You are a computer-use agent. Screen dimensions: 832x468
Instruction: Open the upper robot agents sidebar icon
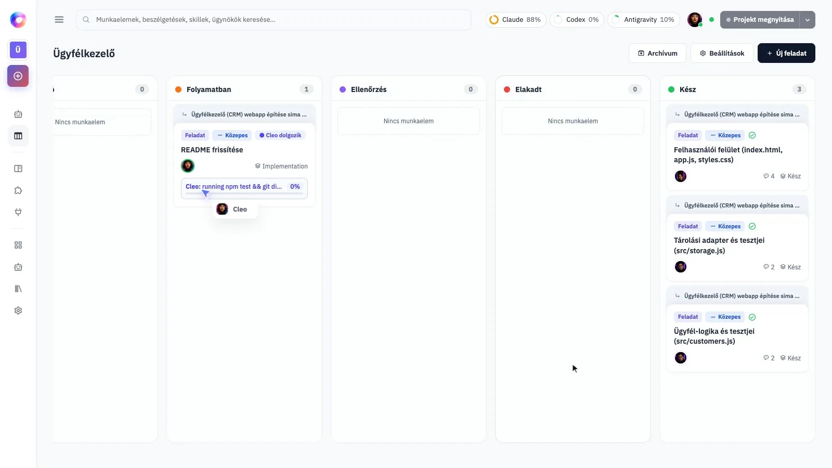pyautogui.click(x=18, y=114)
